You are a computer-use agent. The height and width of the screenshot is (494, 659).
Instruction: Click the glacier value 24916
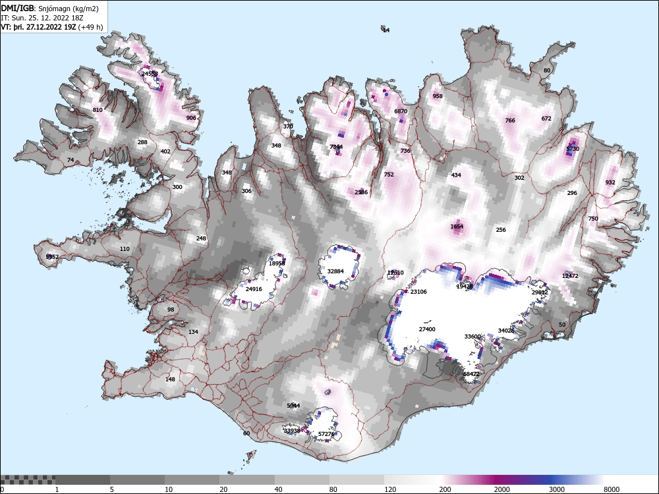click(x=254, y=289)
